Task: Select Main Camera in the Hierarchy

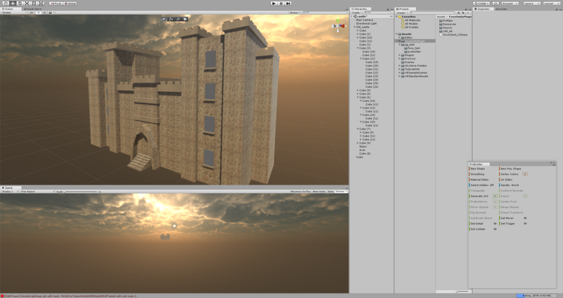Action: coord(365,20)
